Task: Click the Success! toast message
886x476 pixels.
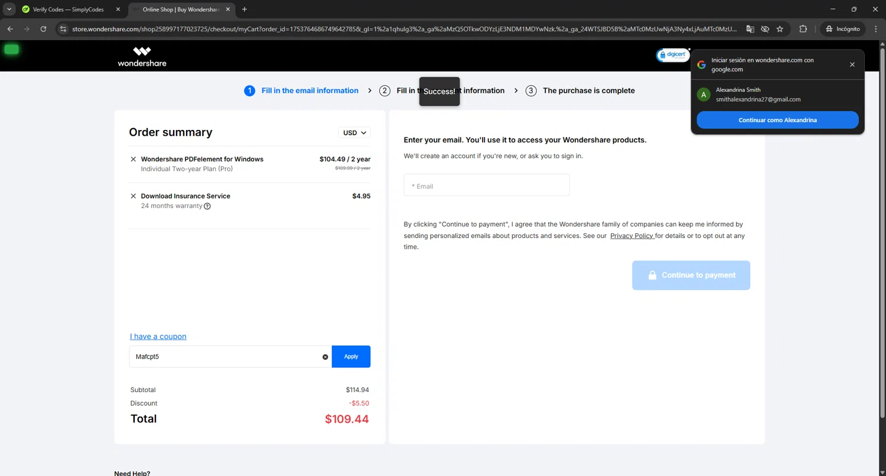Action: pyautogui.click(x=439, y=92)
